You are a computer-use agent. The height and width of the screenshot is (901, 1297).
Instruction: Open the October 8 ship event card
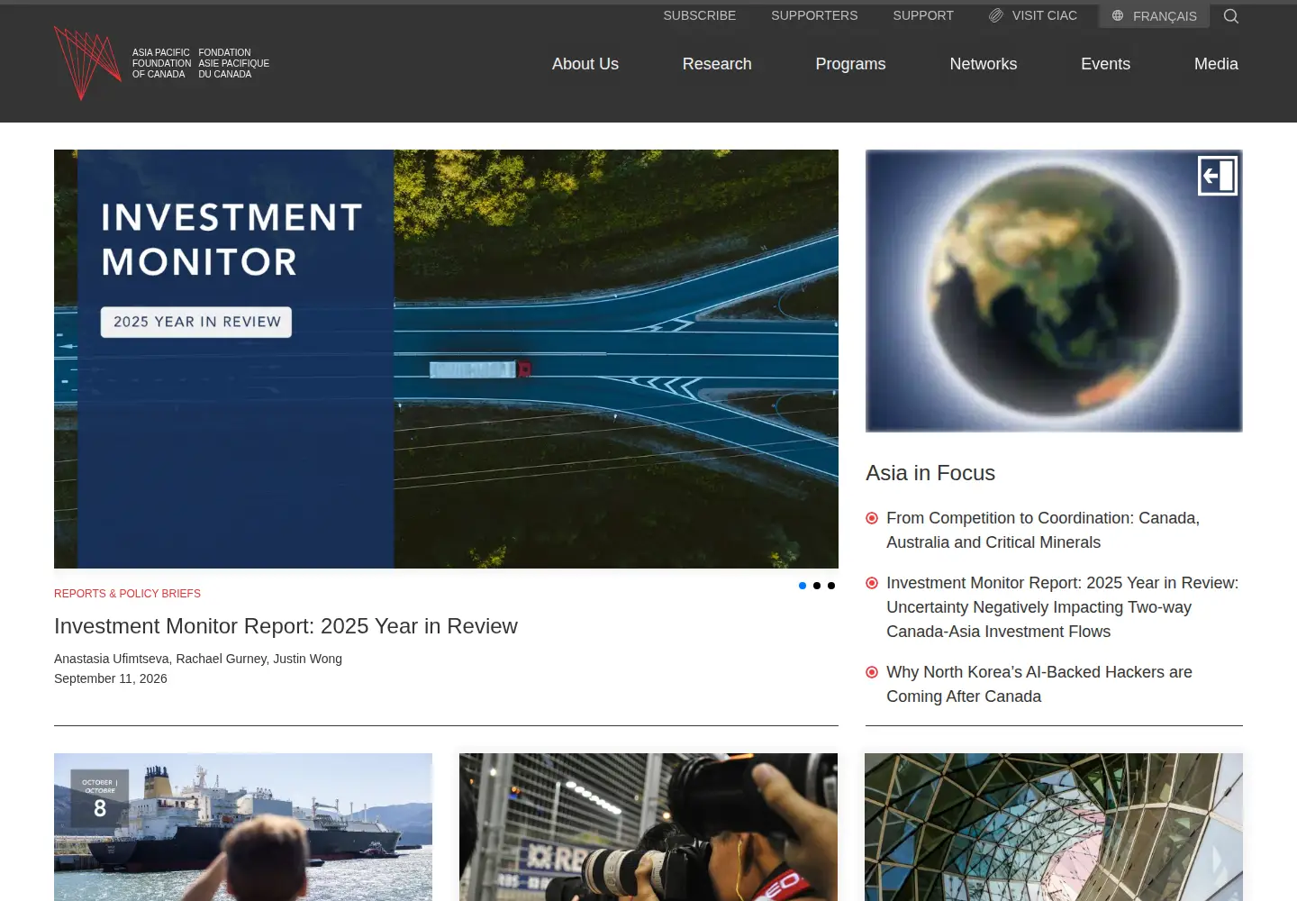[243, 827]
